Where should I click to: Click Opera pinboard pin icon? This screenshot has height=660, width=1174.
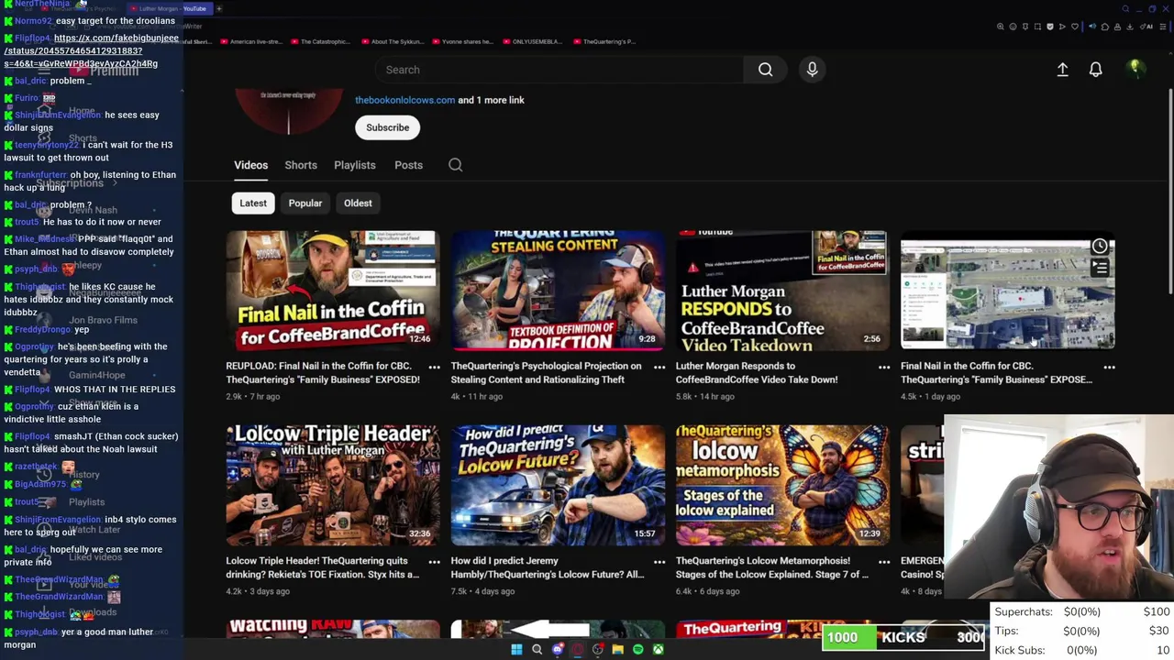coord(1025,27)
